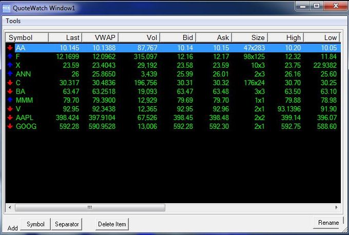Click V high value 93.1396
Screen dimensions: 349x235
coord(289,109)
